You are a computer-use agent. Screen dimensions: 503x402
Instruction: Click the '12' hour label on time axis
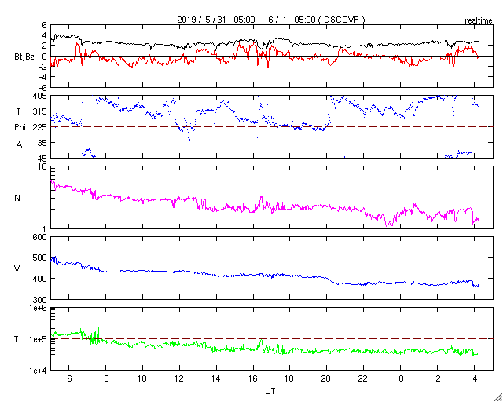[x=179, y=378]
